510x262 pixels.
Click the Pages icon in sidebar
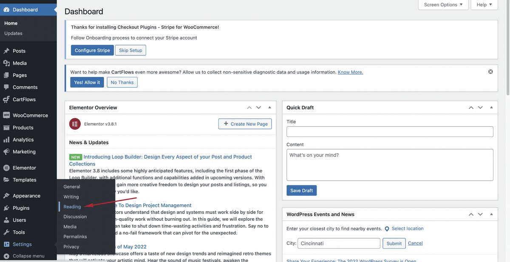click(6, 75)
